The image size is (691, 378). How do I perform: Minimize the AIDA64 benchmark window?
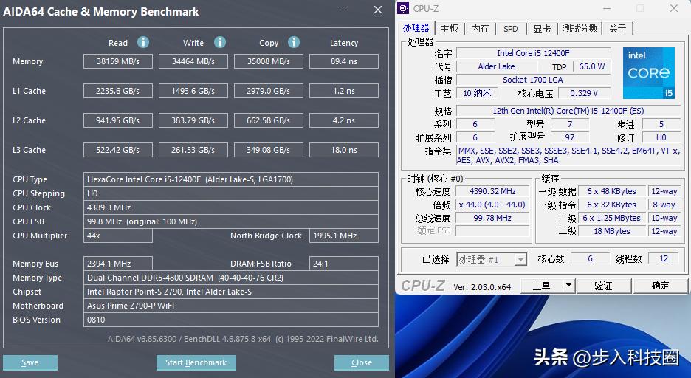click(x=344, y=10)
